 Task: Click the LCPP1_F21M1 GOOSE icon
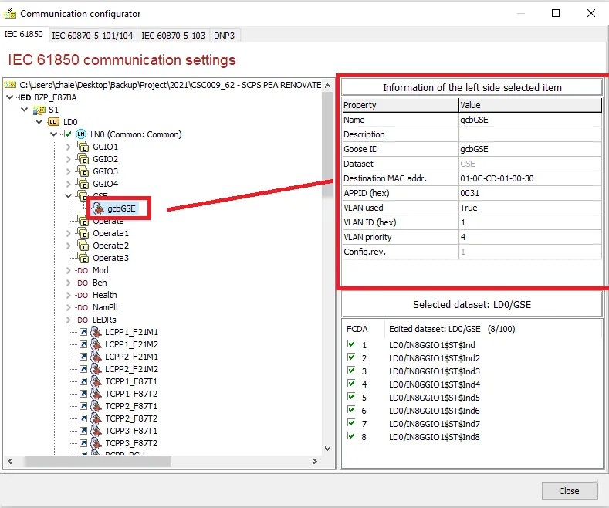pyautogui.click(x=96, y=332)
